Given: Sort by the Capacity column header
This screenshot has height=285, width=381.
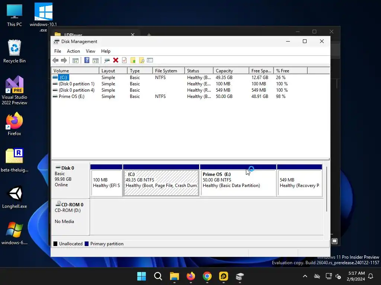Looking at the screenshot, I should [x=231, y=71].
